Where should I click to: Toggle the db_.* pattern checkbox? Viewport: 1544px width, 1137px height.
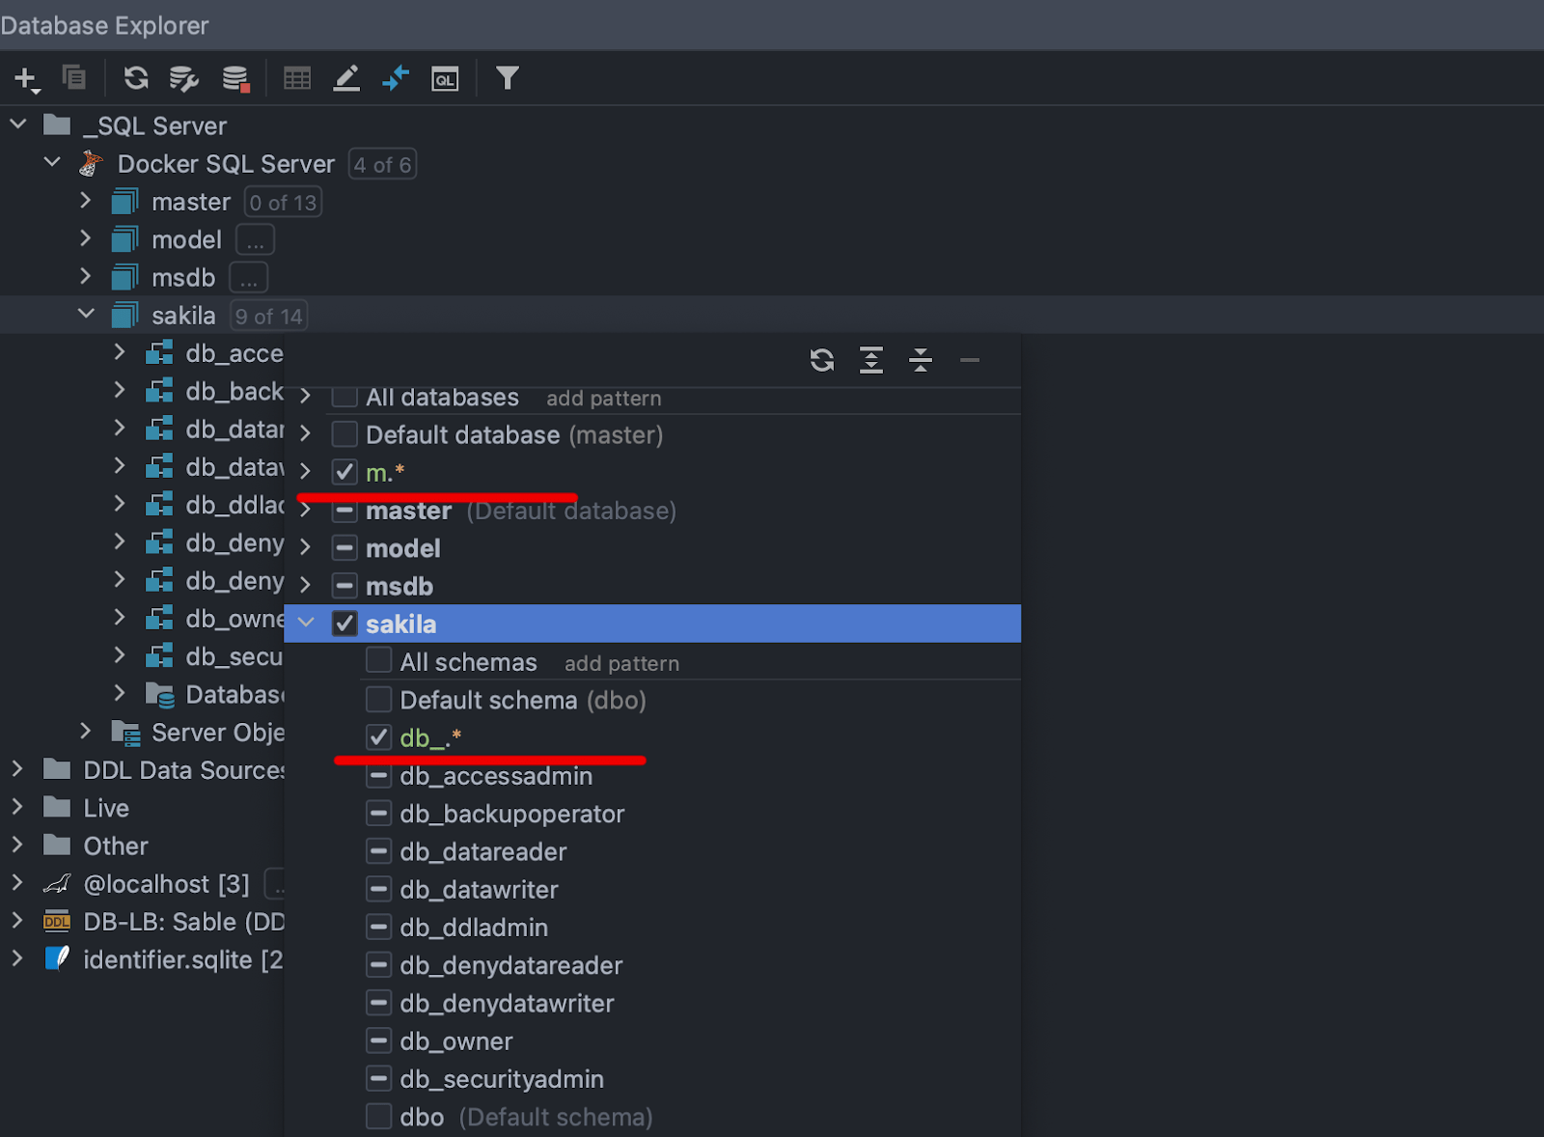pos(379,737)
